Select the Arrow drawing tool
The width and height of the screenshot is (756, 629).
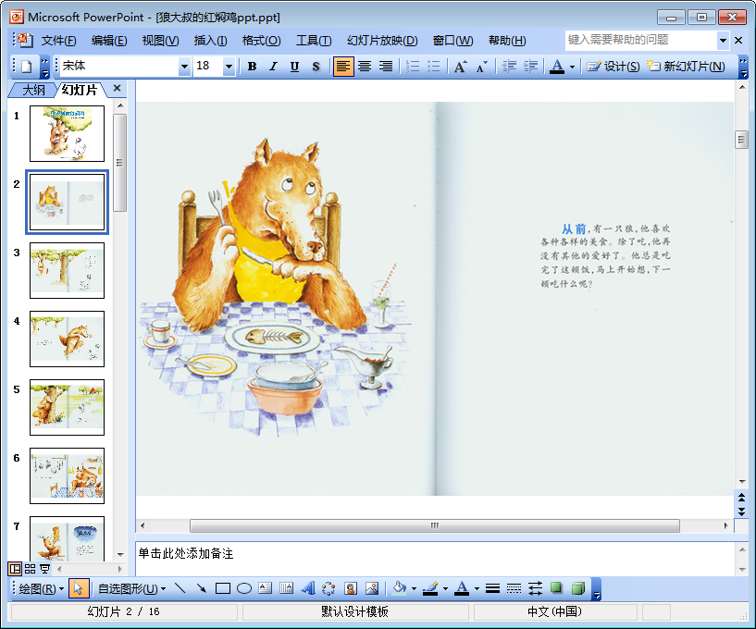(x=201, y=588)
